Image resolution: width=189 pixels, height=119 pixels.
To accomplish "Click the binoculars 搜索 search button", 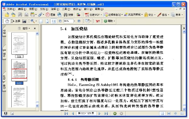I will click(68, 15).
